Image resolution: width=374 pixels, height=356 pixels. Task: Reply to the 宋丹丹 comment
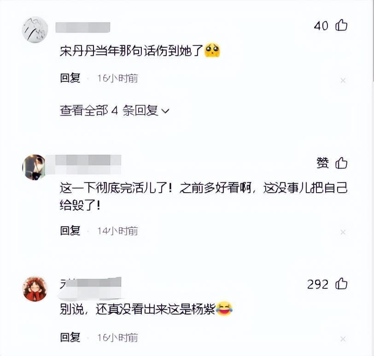70,78
